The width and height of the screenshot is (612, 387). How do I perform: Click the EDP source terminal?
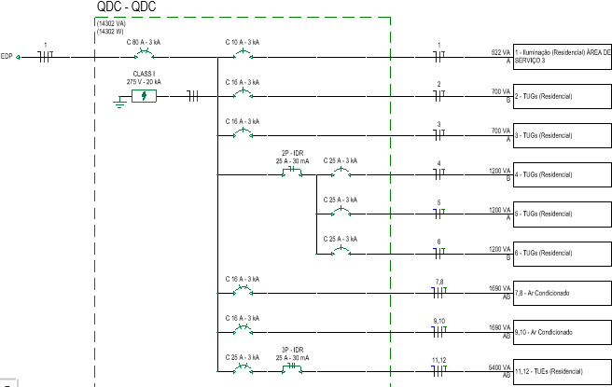click(19, 56)
